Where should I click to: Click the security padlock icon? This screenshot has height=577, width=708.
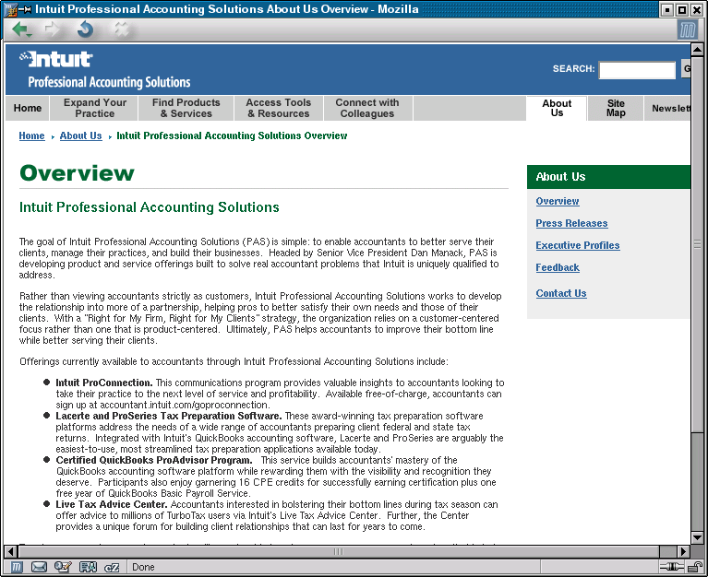point(695,567)
